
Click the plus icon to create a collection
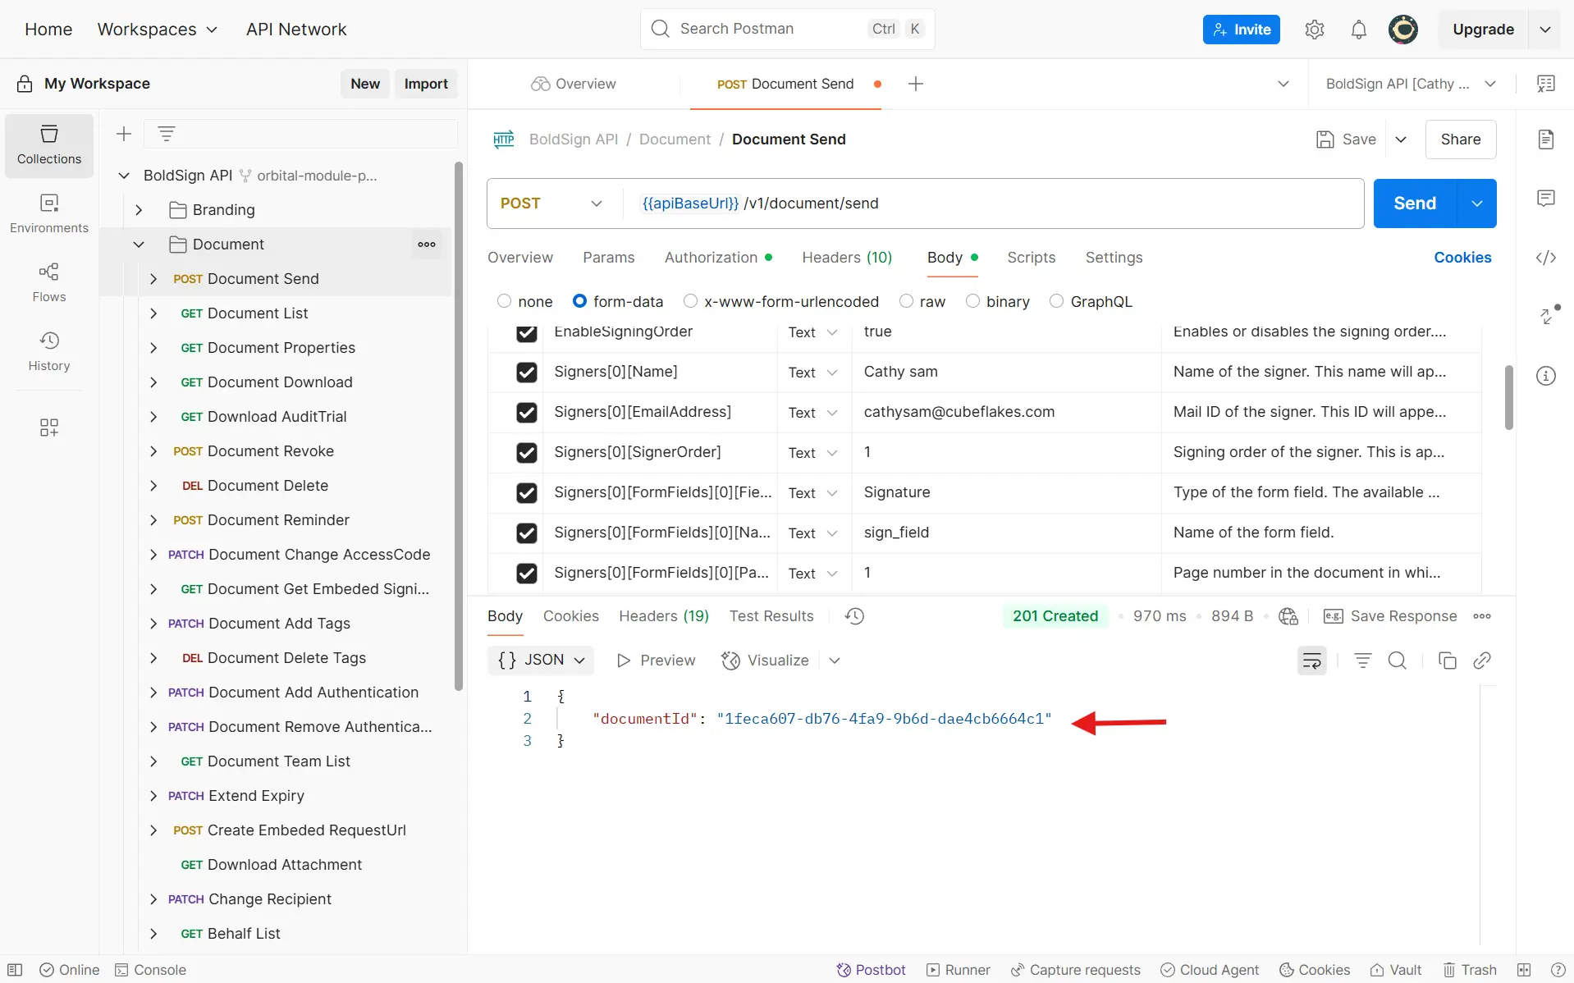click(124, 134)
